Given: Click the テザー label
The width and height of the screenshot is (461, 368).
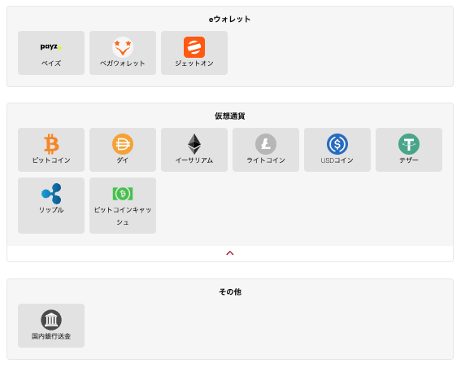Looking at the screenshot, I should 409,160.
